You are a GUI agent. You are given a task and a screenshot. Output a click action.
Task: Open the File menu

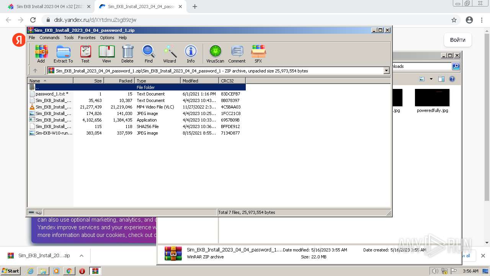(32, 38)
